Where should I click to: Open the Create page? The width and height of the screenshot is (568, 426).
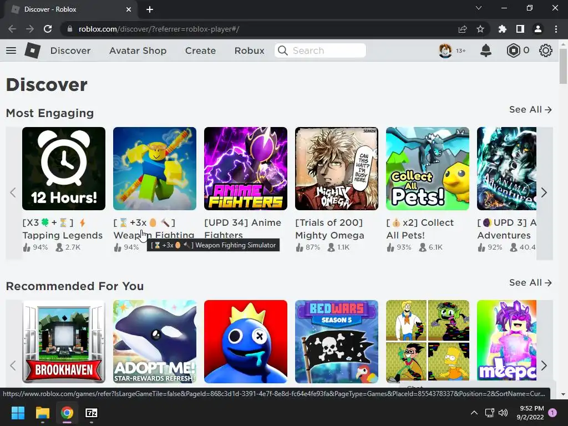(x=200, y=50)
